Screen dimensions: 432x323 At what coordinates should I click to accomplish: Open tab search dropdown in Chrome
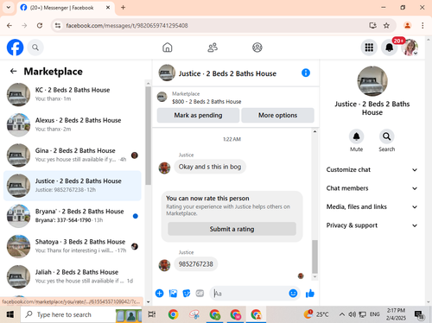(9, 8)
